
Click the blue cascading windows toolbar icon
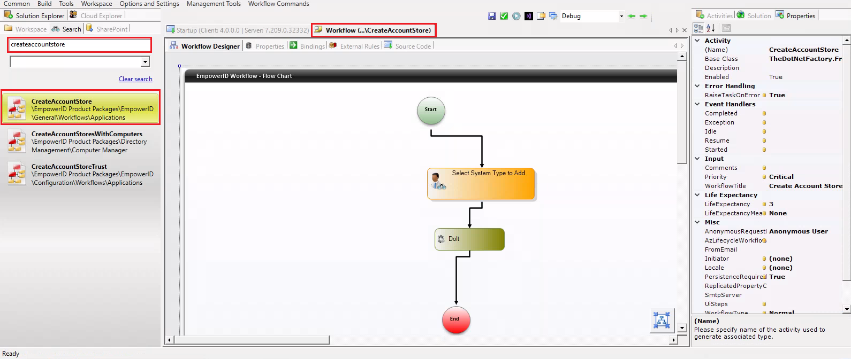click(x=553, y=16)
